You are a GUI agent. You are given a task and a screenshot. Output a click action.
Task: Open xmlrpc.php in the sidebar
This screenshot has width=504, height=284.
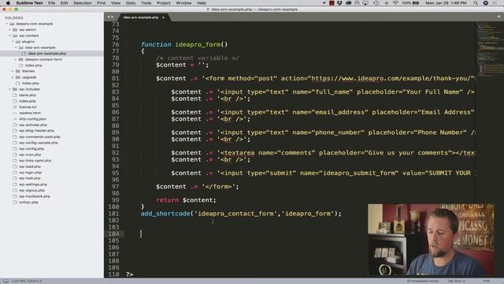[28, 202]
